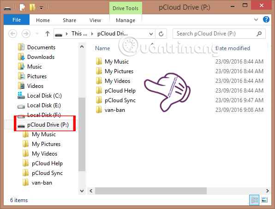Viewport: 275px width, 209px height.
Task: Go back with the Back arrow
Action: click(13, 34)
